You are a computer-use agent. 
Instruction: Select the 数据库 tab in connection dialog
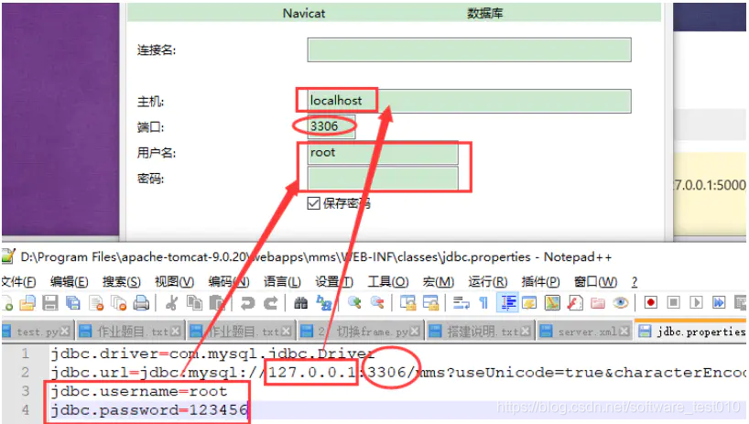click(x=485, y=14)
